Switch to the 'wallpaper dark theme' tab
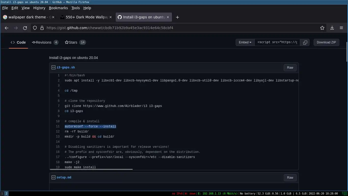348x196 pixels. point(29,17)
